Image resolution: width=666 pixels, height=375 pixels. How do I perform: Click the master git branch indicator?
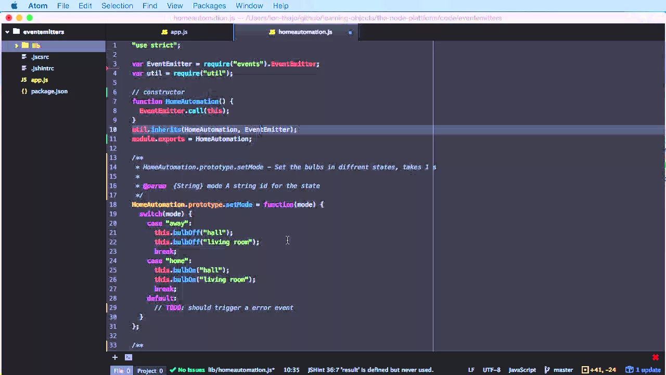tap(559, 370)
